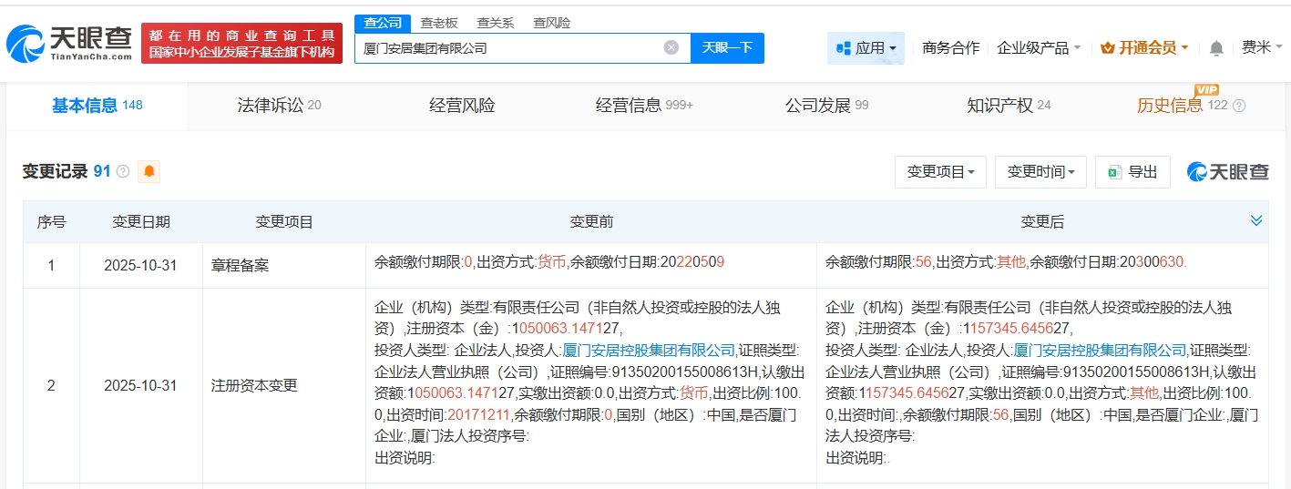Expand the 企业级产品 menu
The width and height of the screenshot is (1291, 489).
(x=1039, y=48)
